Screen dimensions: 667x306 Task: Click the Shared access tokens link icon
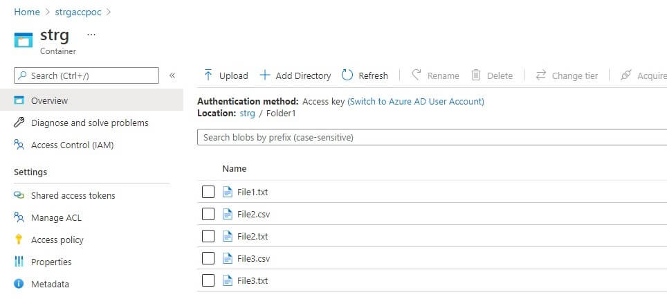(x=19, y=195)
